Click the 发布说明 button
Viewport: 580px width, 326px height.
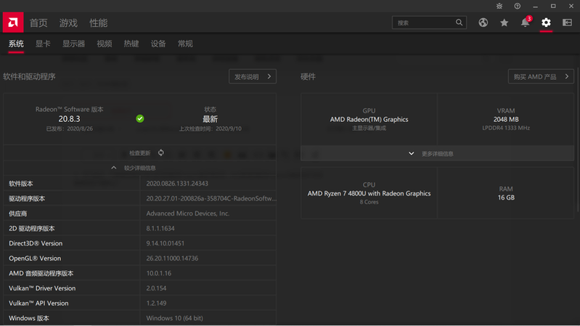[253, 76]
